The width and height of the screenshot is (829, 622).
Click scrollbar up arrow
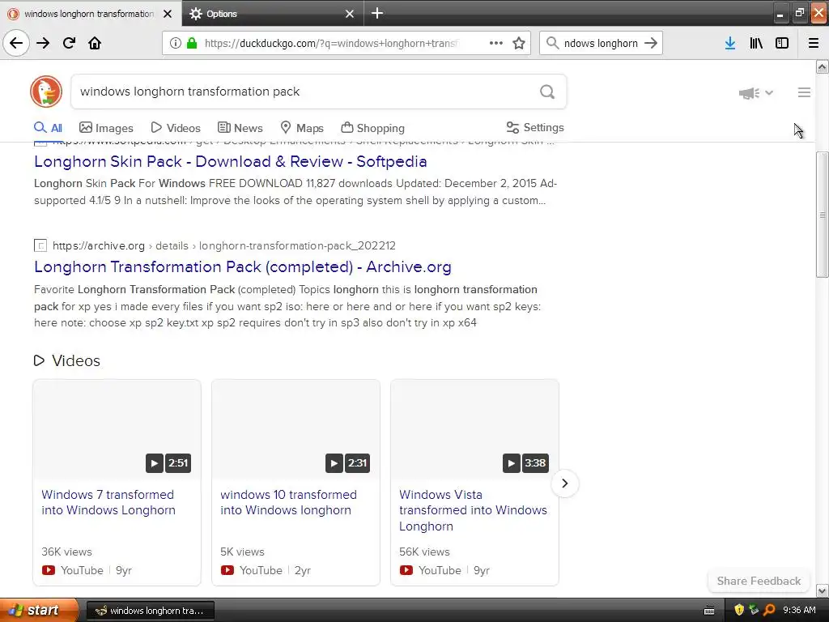click(823, 66)
